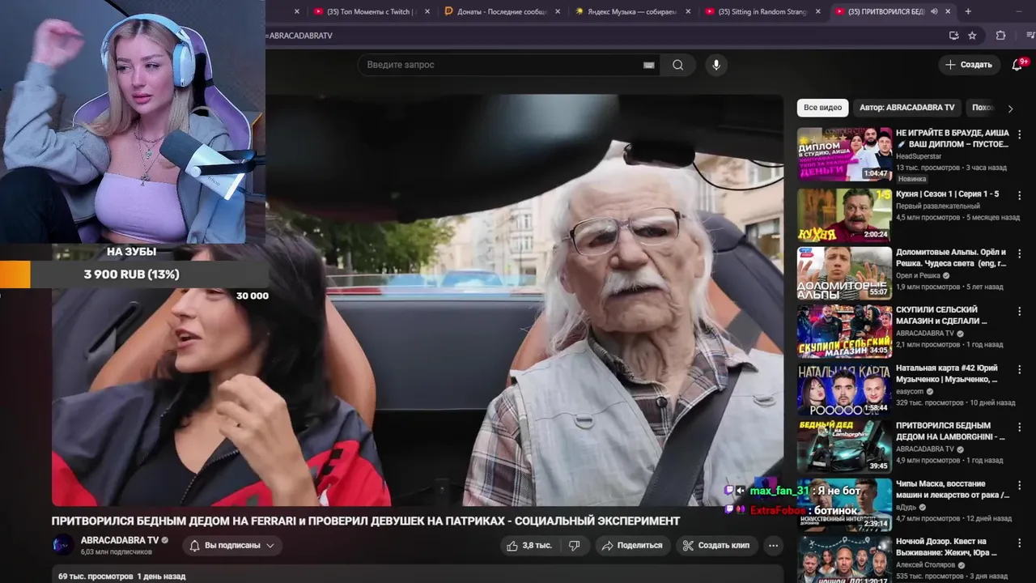1036x583 pixels.
Task: Click the main video player
Action: [418, 300]
